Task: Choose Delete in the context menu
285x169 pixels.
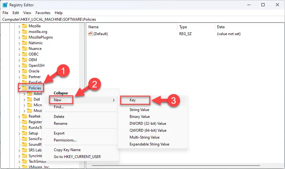Action: tap(81, 117)
